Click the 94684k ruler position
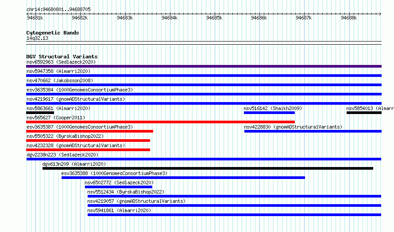Image resolution: width=394 pixels, height=232 pixels. (x=170, y=18)
